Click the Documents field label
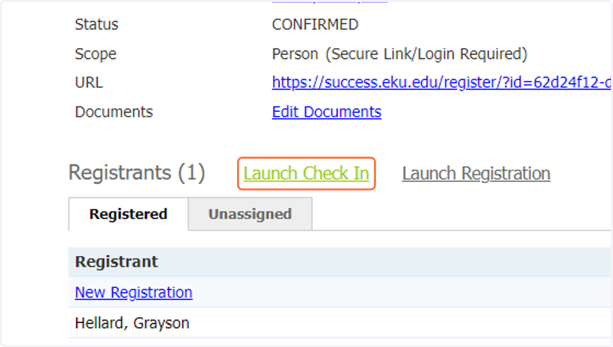This screenshot has width=613, height=347. 114,112
